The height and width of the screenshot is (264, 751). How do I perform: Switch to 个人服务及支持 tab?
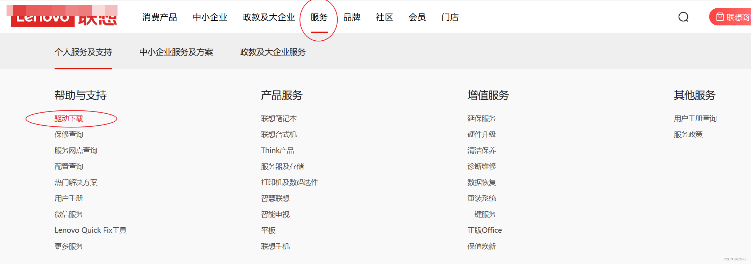tap(83, 52)
